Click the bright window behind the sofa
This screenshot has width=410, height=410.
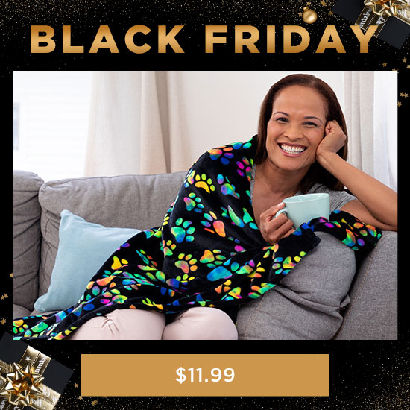[x=52, y=125]
